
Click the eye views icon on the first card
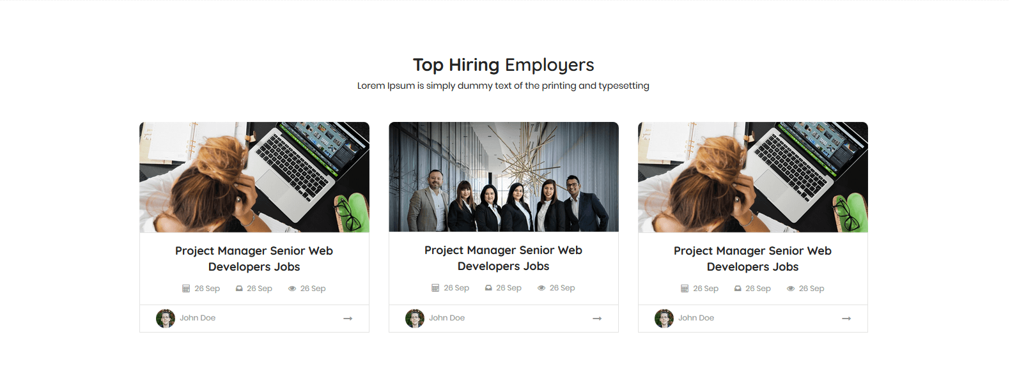click(292, 289)
